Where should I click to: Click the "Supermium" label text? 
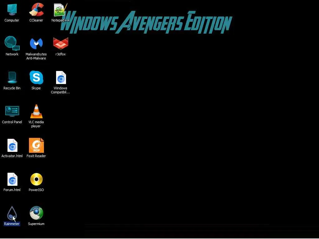click(36, 224)
